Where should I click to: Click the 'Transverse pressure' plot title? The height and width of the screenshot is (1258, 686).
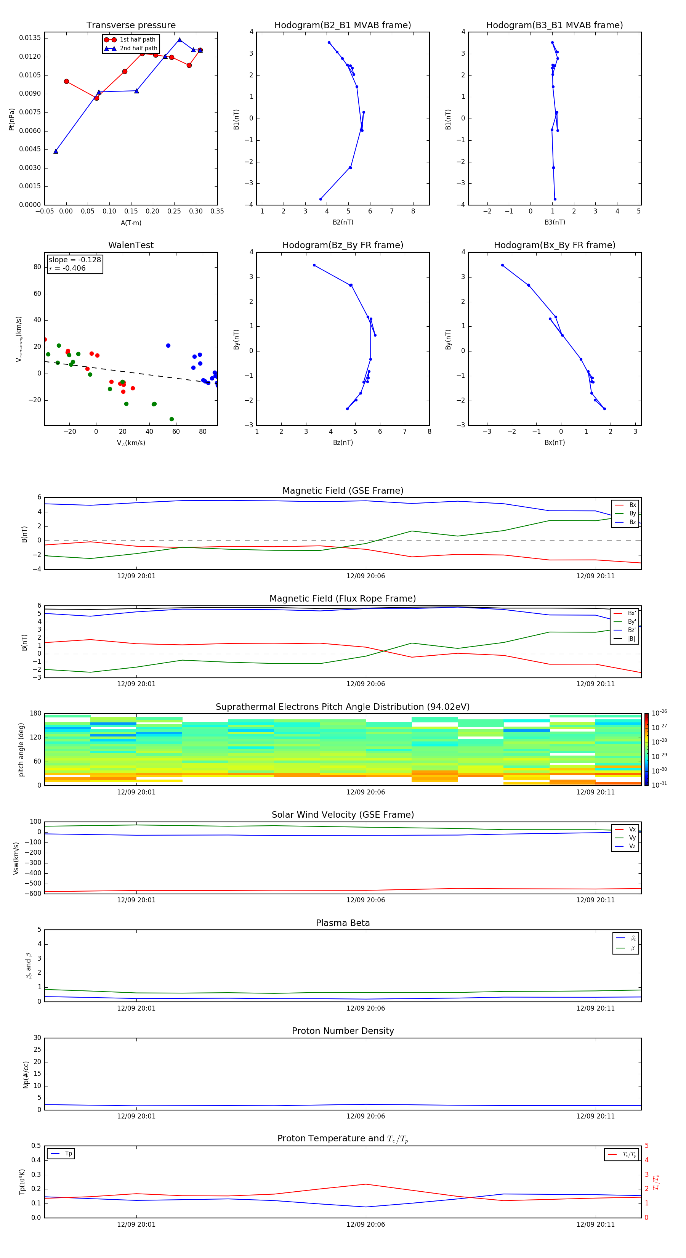(x=131, y=26)
